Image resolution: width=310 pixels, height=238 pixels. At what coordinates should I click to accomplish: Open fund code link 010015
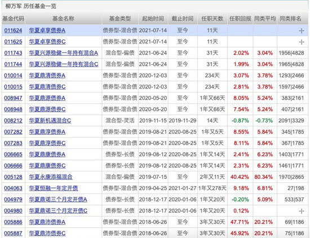click(13, 87)
